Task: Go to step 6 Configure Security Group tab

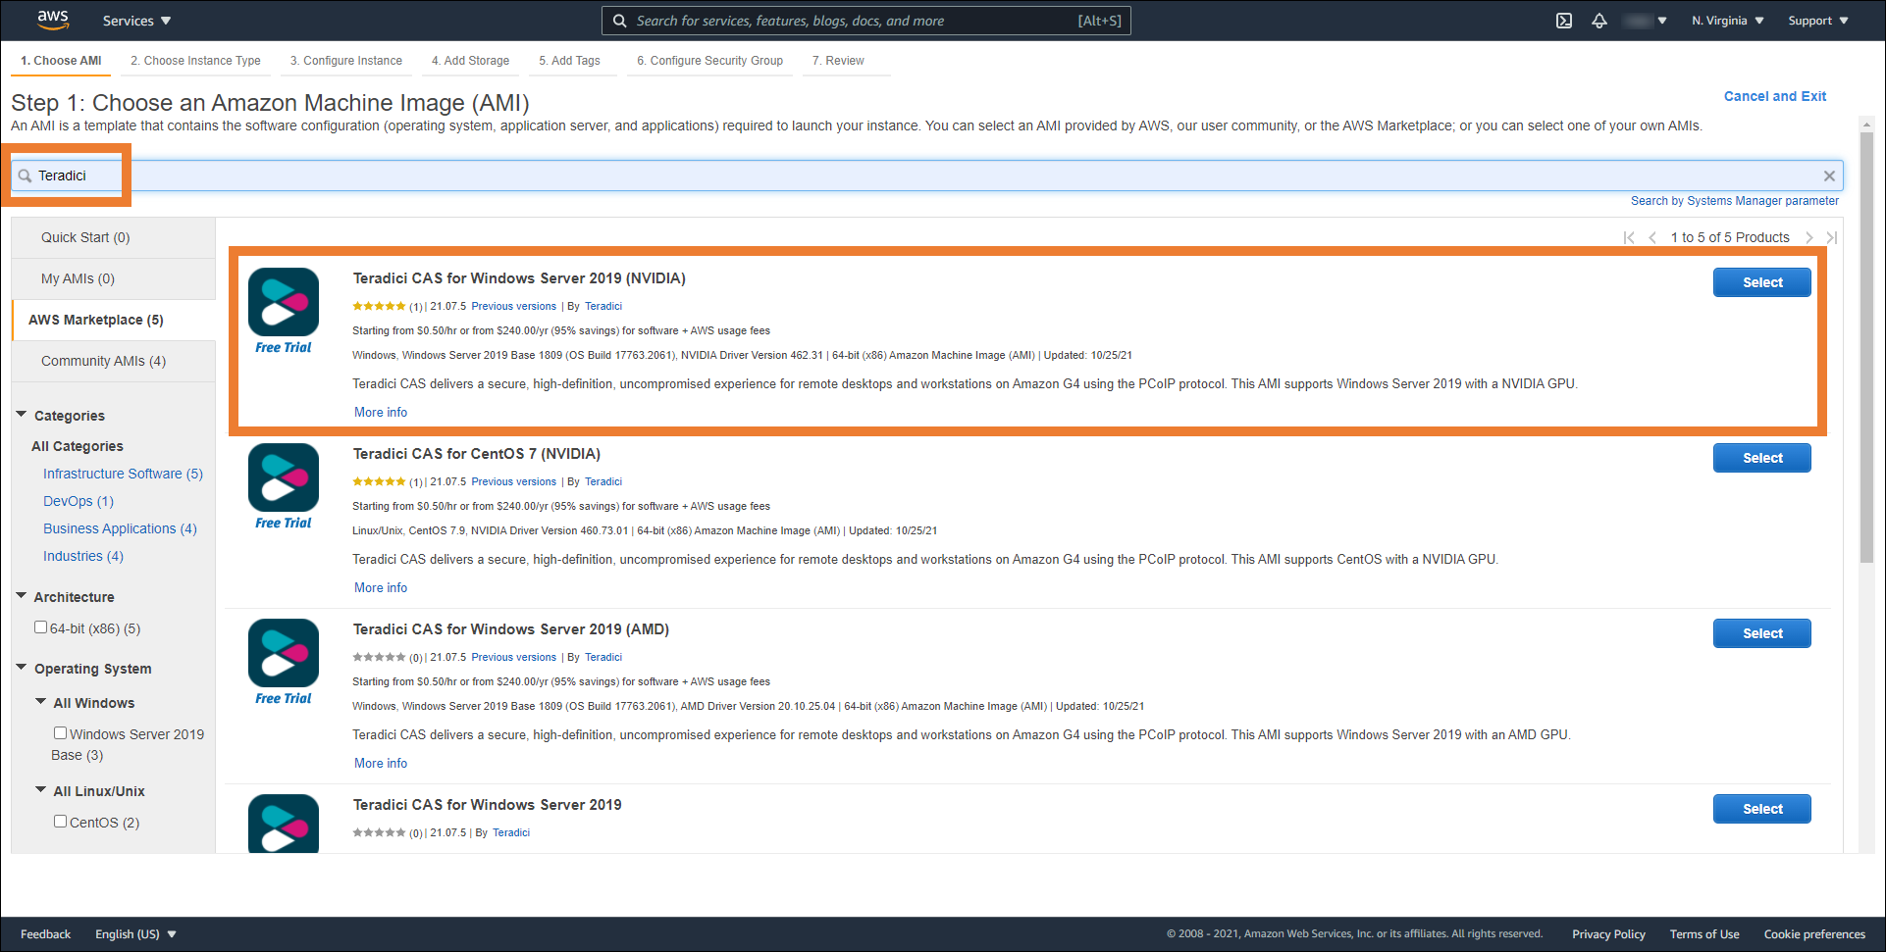Action: (x=709, y=61)
